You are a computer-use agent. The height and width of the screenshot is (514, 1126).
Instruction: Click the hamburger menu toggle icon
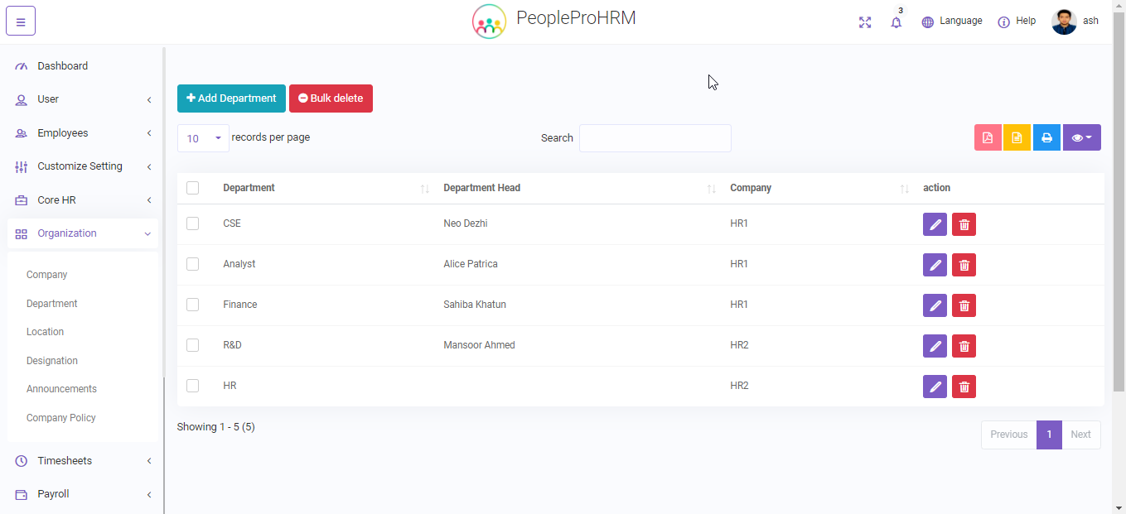(x=21, y=22)
